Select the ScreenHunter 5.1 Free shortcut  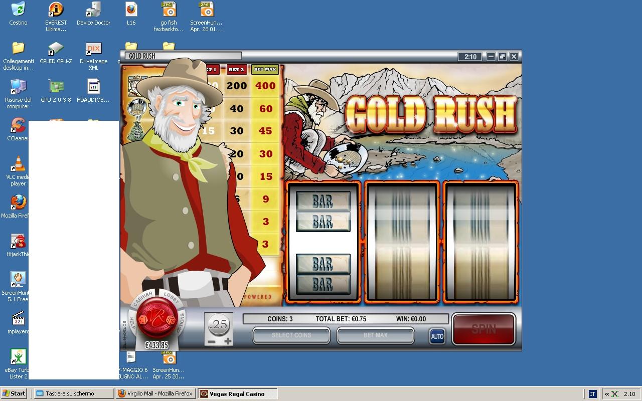tap(16, 287)
